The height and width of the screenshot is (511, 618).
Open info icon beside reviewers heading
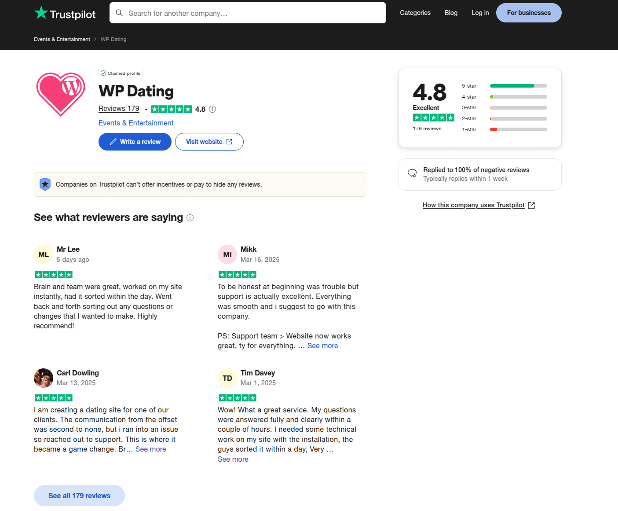[190, 218]
